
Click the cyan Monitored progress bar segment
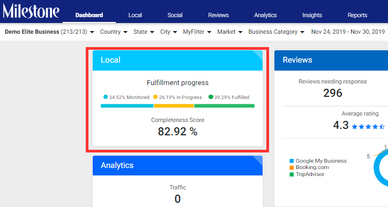point(127,106)
